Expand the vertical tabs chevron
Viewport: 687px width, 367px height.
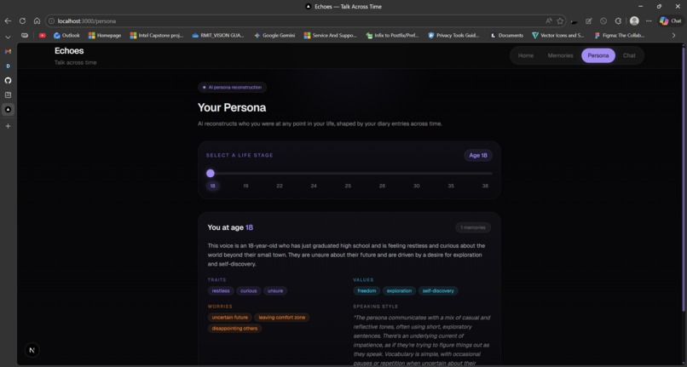[8, 37]
